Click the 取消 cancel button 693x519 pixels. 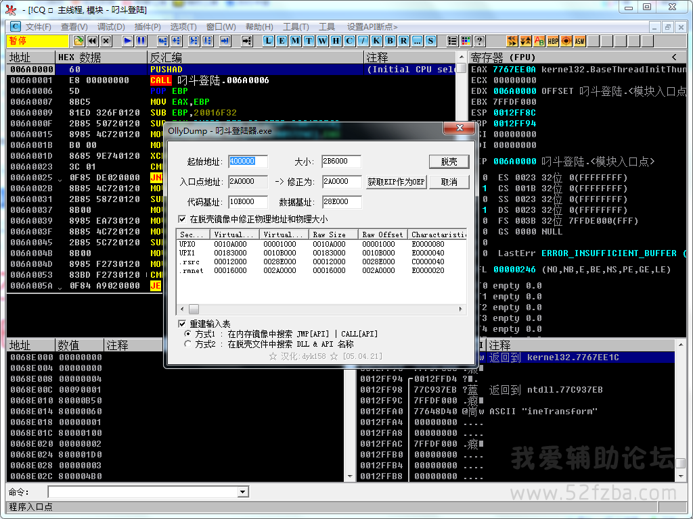449,182
